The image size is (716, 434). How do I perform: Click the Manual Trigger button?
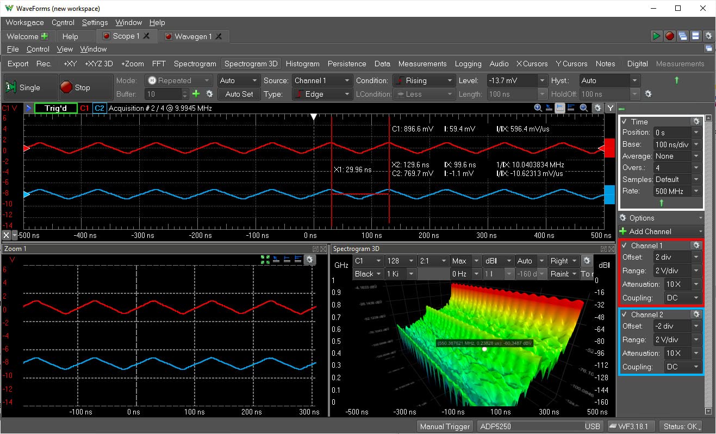[x=445, y=426]
